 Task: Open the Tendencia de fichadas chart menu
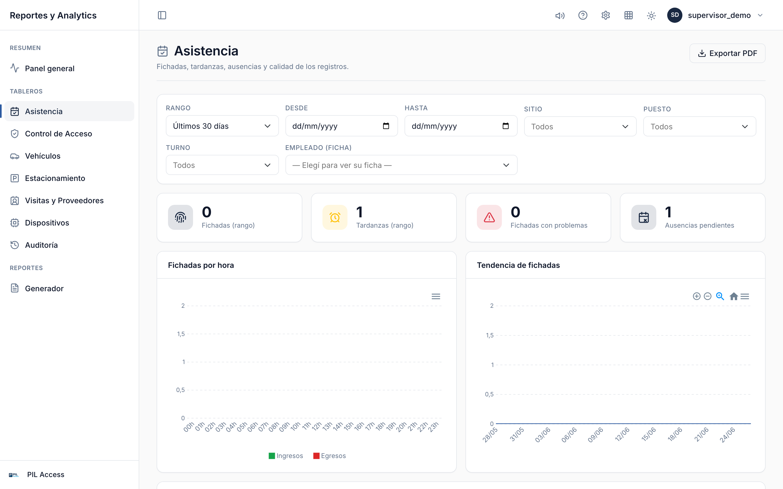745,296
